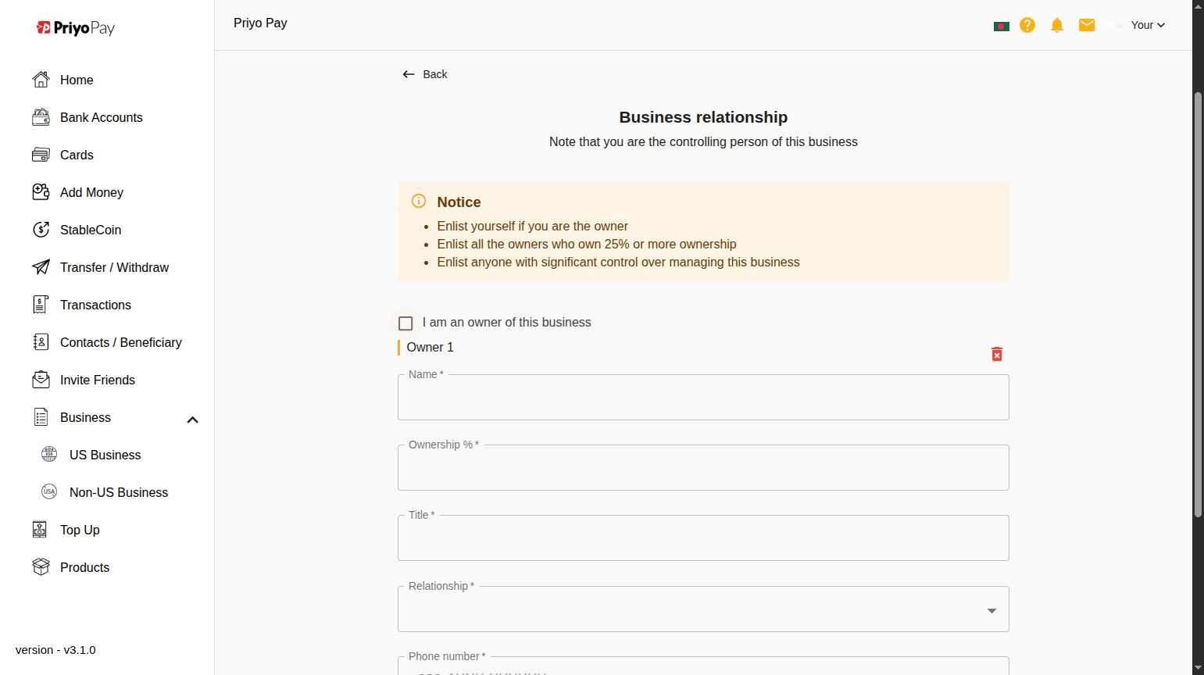Image resolution: width=1204 pixels, height=675 pixels.
Task: Click the page vertical scrollbar
Action: (x=1198, y=305)
